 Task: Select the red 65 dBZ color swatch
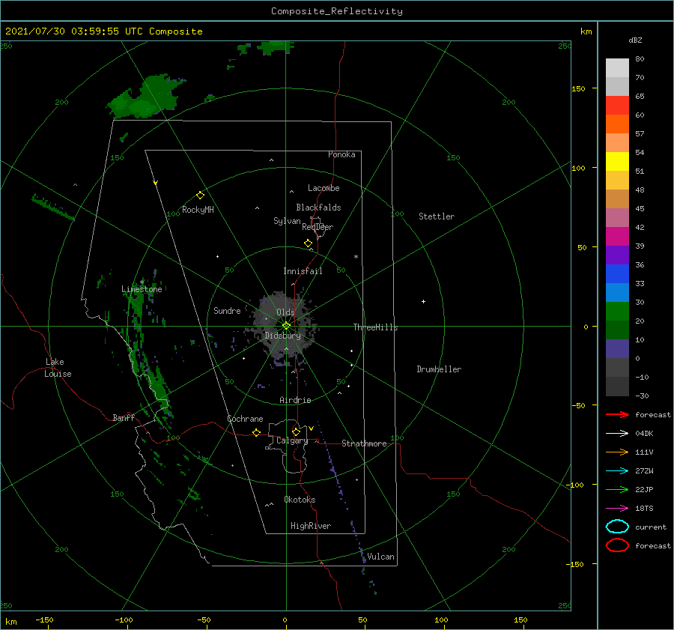click(x=617, y=106)
